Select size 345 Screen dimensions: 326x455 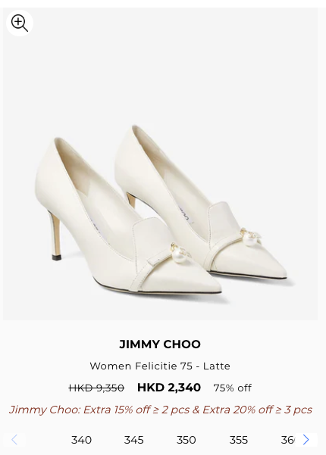pyautogui.click(x=134, y=440)
